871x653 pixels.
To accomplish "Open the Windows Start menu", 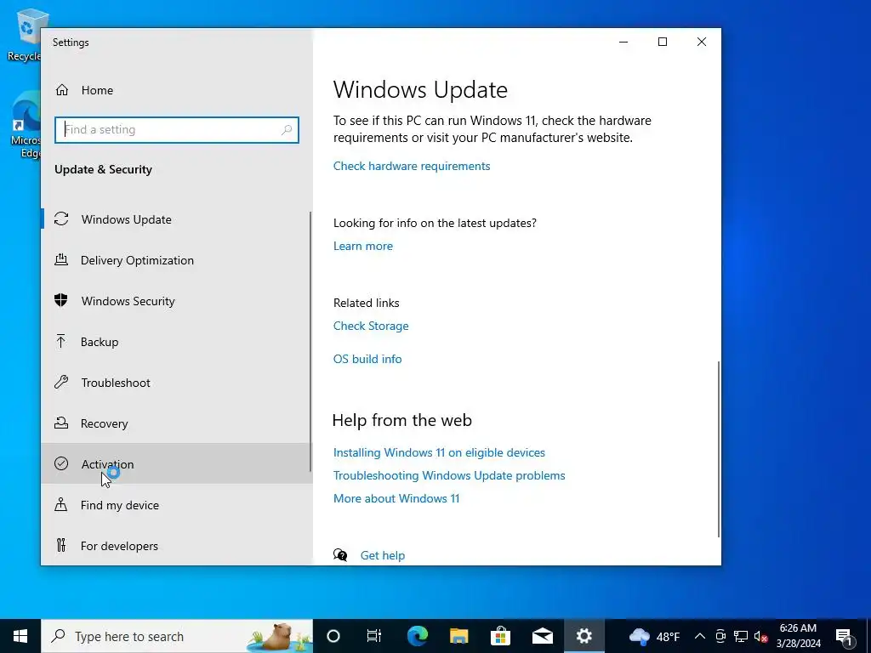I will pyautogui.click(x=20, y=636).
